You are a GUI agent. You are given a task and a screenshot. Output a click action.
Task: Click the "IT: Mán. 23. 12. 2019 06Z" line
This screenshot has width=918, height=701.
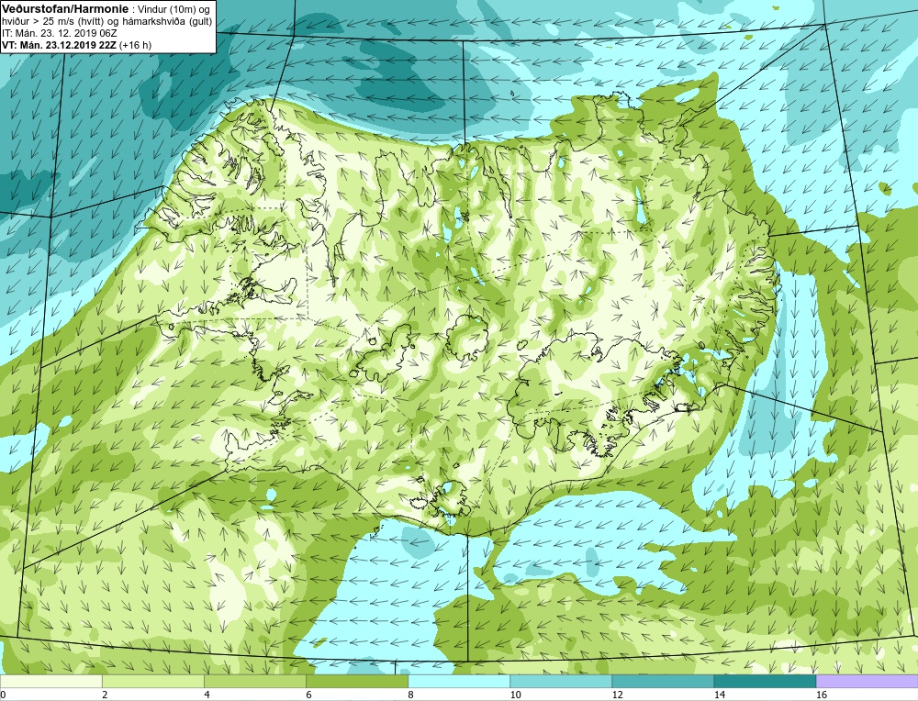pyautogui.click(x=59, y=33)
